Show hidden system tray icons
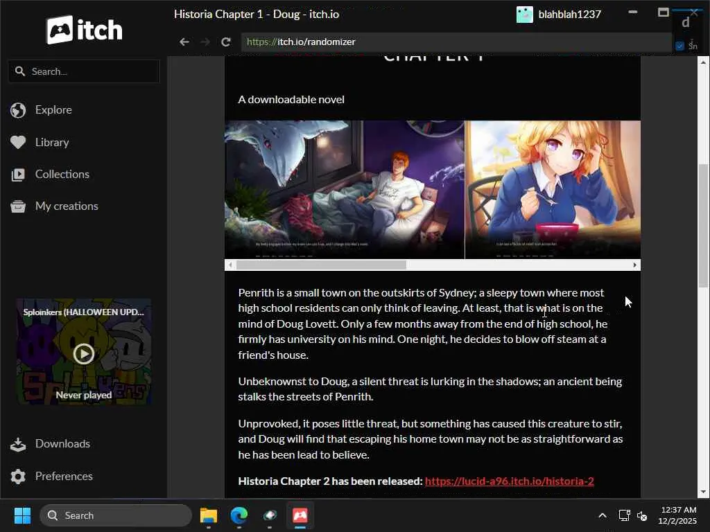710x532 pixels. [x=603, y=515]
